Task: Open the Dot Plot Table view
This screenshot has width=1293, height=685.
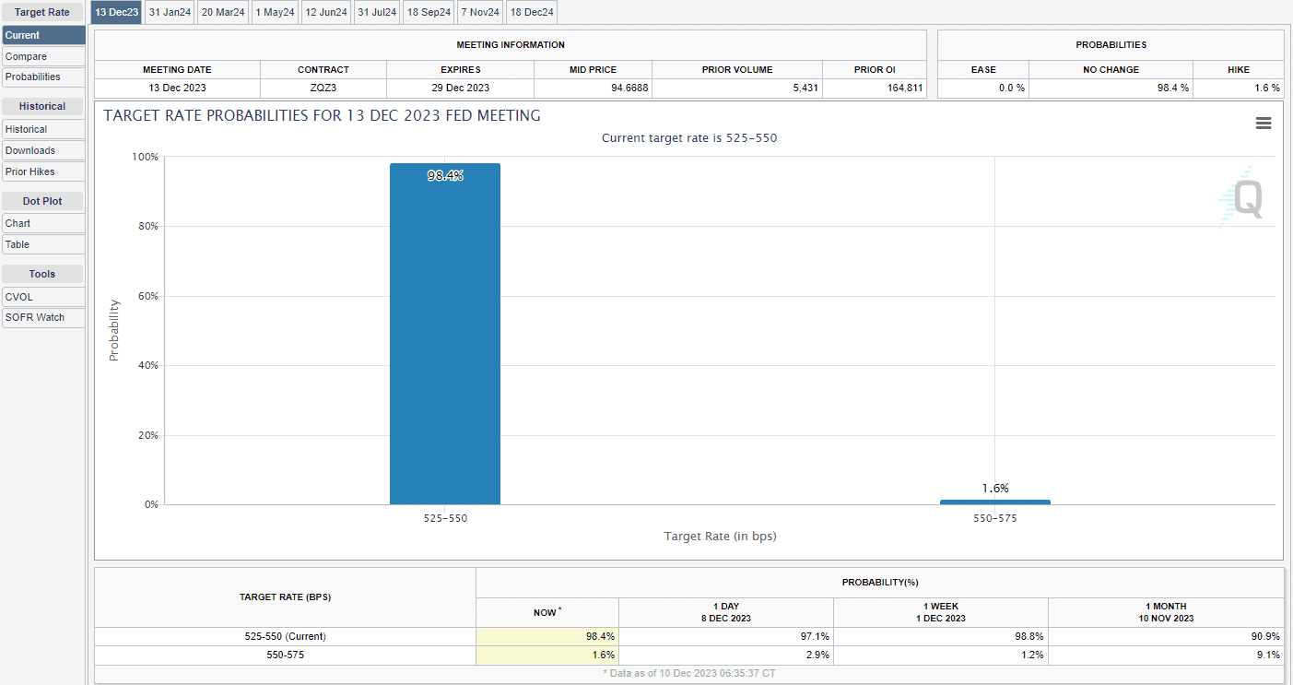Action: (43, 244)
